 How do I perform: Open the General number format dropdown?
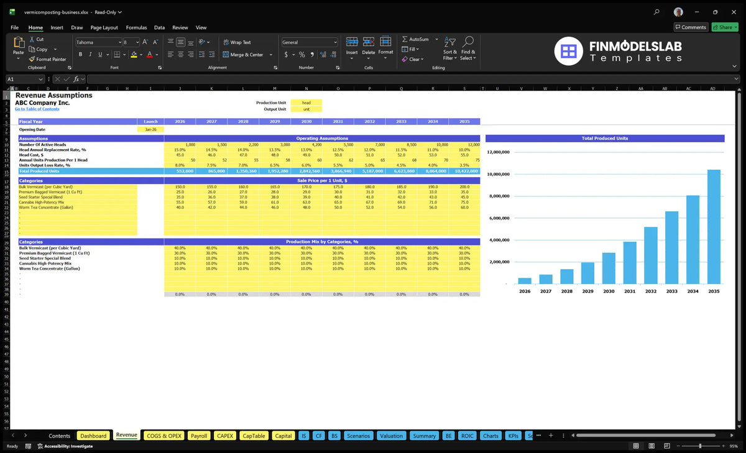click(x=335, y=42)
